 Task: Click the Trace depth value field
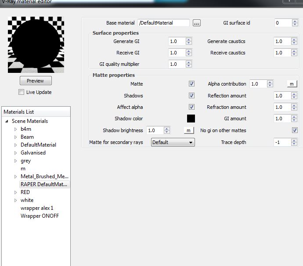[282, 142]
